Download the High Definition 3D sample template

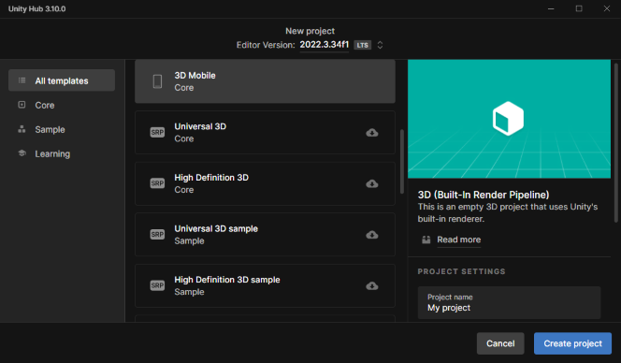pos(372,286)
